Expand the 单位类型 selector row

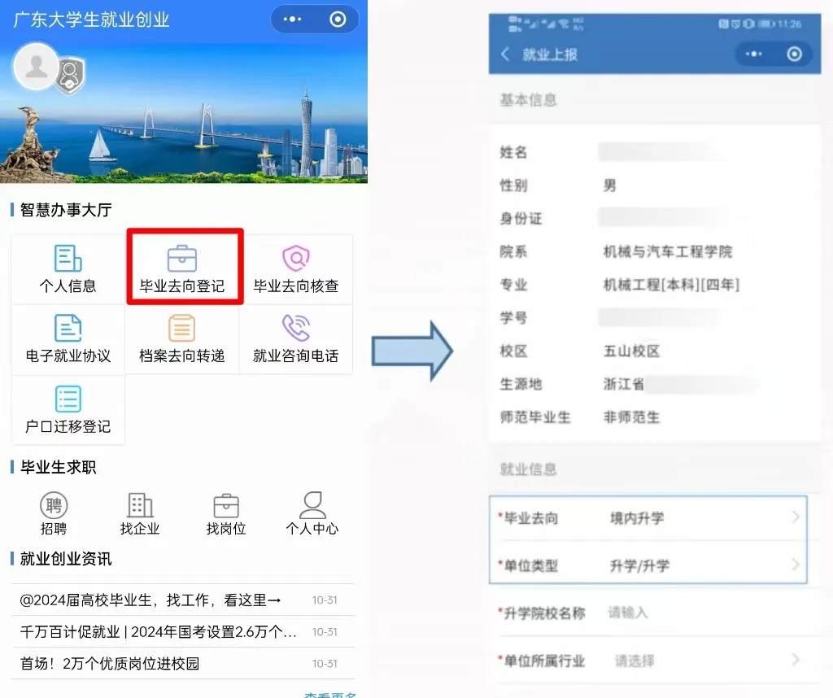(648, 565)
